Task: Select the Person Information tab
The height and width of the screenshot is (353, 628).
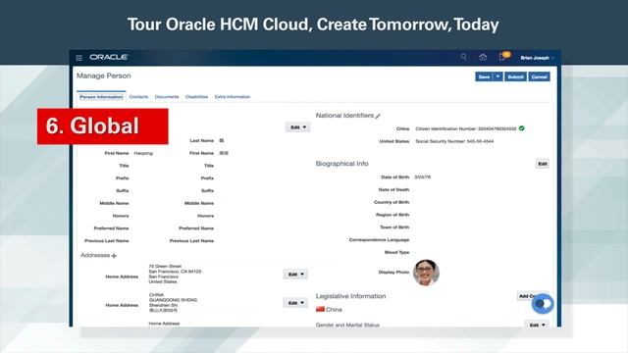Action: [101, 97]
